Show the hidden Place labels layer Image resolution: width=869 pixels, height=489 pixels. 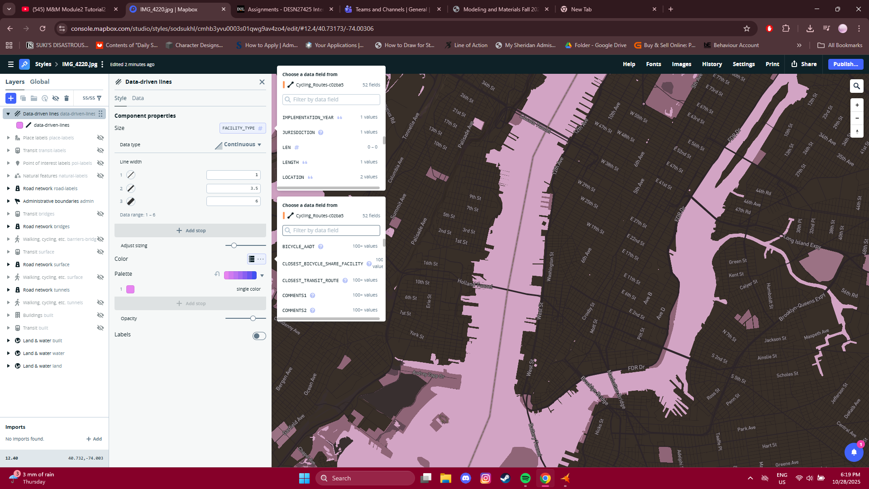point(100,138)
